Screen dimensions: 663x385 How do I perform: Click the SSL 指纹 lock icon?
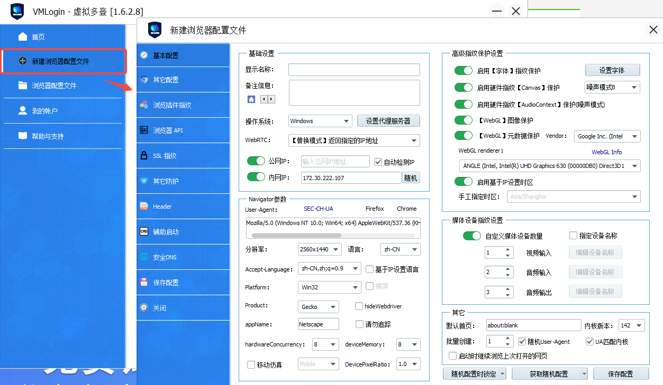click(143, 156)
